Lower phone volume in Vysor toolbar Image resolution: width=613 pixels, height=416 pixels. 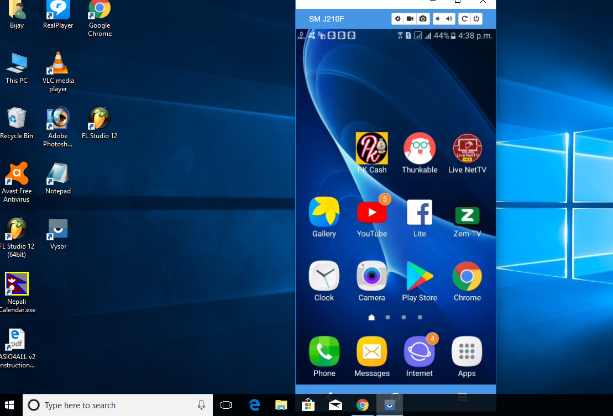pos(438,19)
